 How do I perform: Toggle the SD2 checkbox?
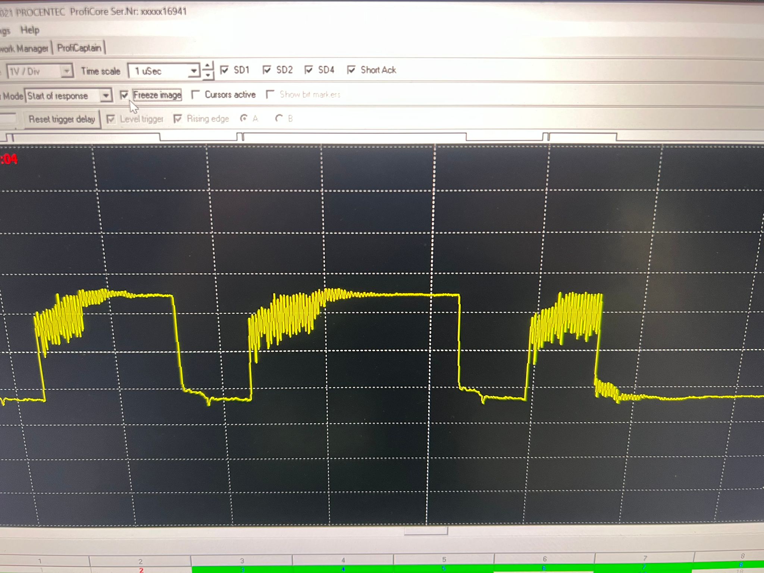pyautogui.click(x=267, y=70)
